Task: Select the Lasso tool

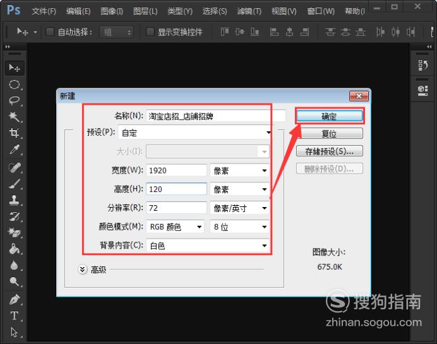Action: coord(15,100)
